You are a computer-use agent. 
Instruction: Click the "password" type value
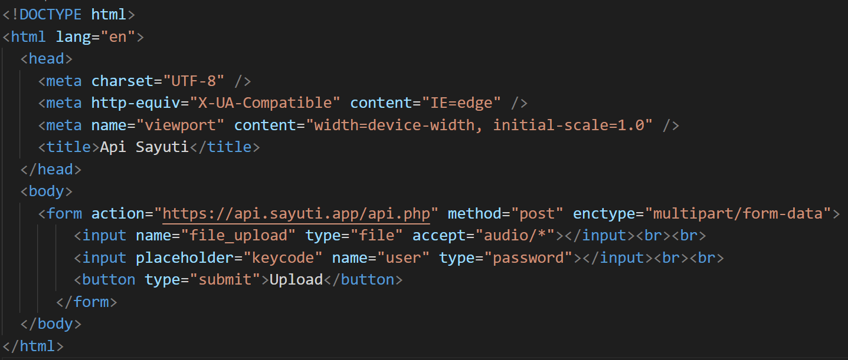point(528,257)
